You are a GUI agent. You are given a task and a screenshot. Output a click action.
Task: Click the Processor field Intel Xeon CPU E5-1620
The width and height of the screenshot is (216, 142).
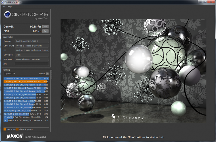click(32, 41)
